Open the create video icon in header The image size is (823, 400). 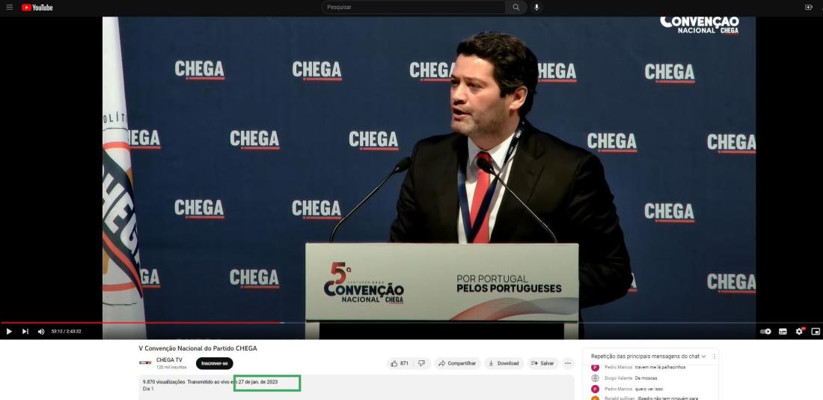[808, 7]
